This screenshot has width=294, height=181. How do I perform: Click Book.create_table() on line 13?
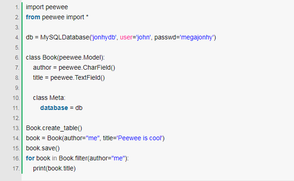[54, 128]
